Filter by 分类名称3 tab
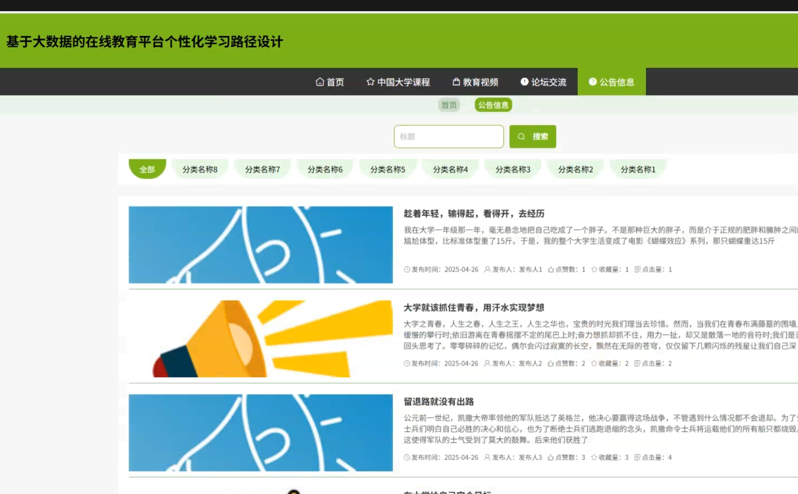 pyautogui.click(x=513, y=169)
